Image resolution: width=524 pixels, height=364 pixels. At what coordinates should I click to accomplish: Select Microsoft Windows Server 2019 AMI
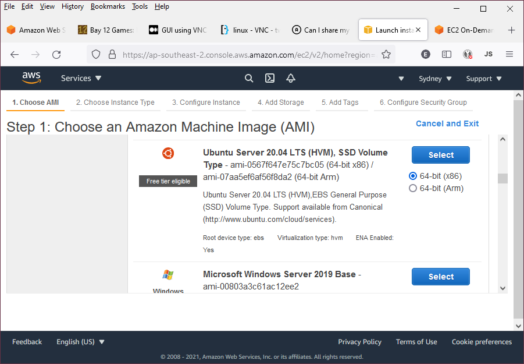[x=441, y=277]
